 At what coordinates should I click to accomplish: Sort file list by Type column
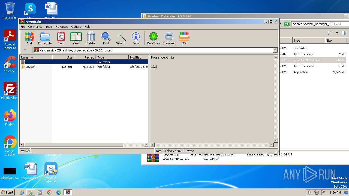[x=112, y=57]
